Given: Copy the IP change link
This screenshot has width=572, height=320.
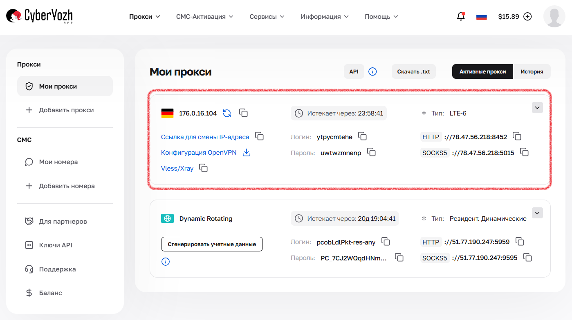Looking at the screenshot, I should [259, 137].
